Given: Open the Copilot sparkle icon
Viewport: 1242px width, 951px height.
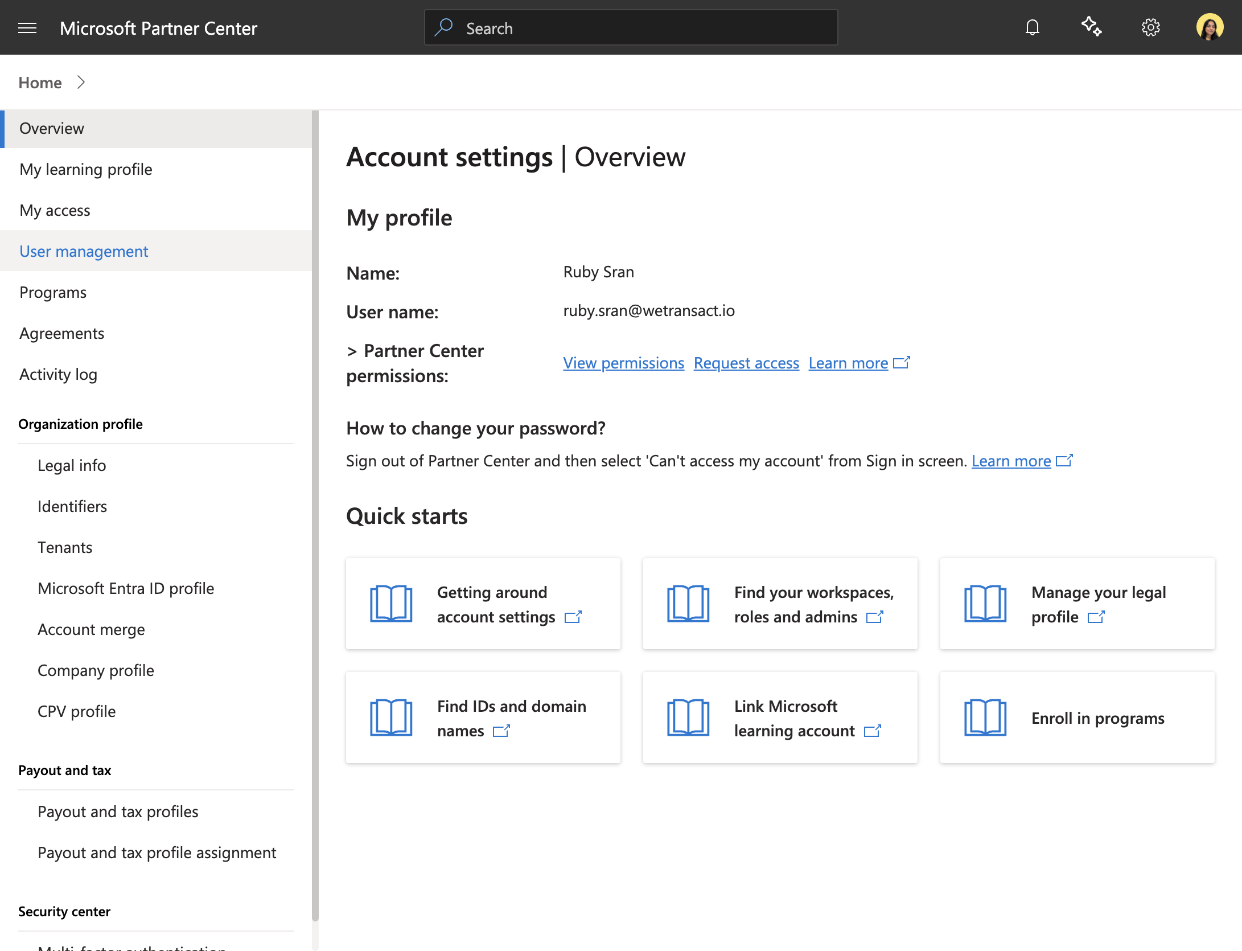Looking at the screenshot, I should click(x=1092, y=27).
